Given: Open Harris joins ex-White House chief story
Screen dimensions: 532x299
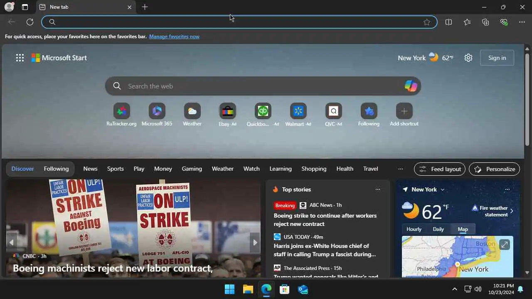Looking at the screenshot, I should tap(325, 250).
